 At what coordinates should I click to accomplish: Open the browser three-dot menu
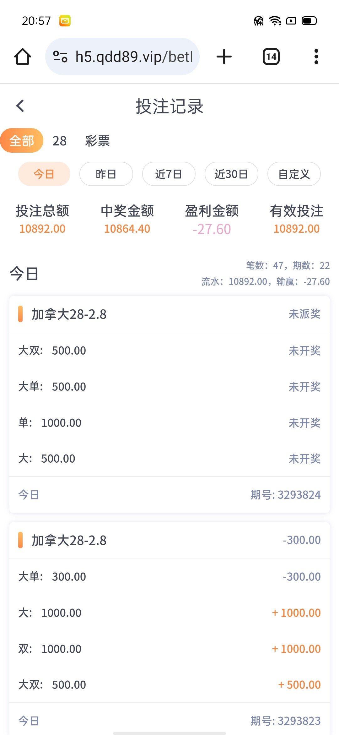(x=316, y=57)
